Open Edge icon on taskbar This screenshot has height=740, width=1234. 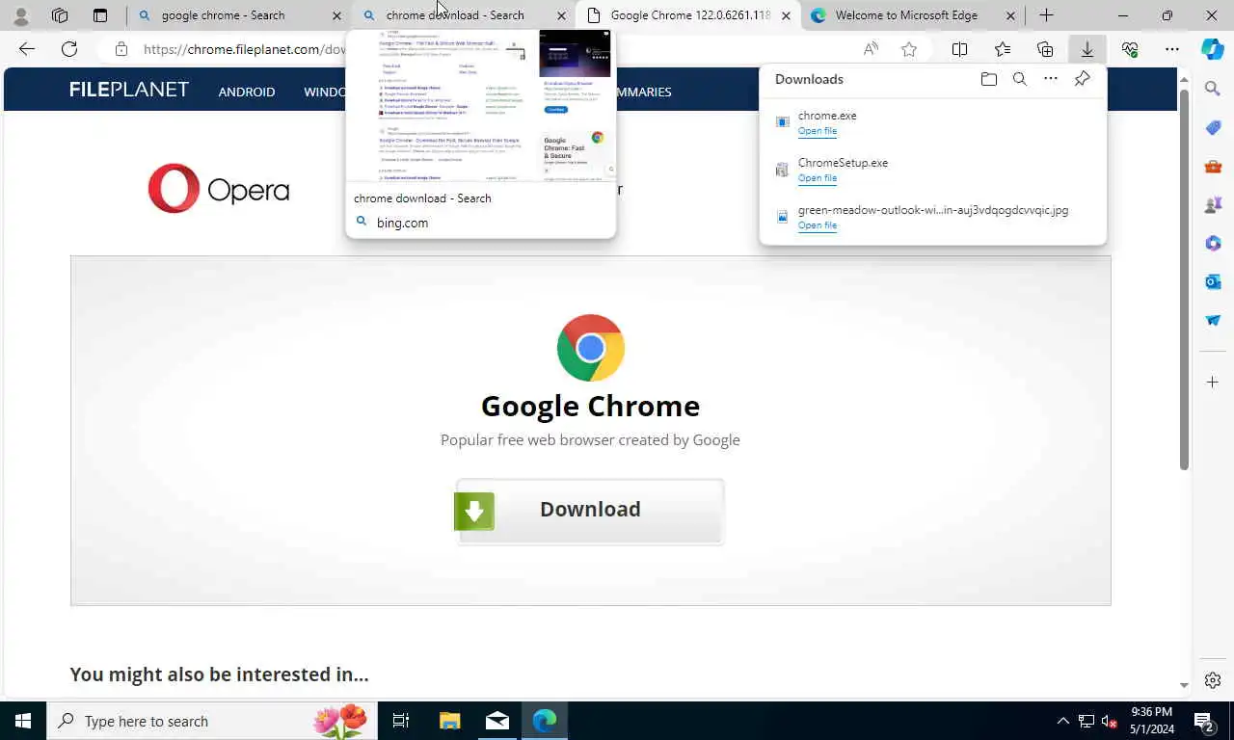(545, 721)
